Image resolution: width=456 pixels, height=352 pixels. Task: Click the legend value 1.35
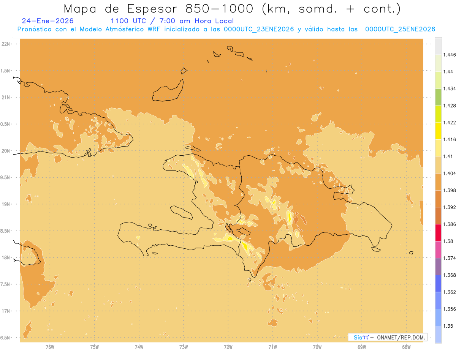[x=448, y=326]
